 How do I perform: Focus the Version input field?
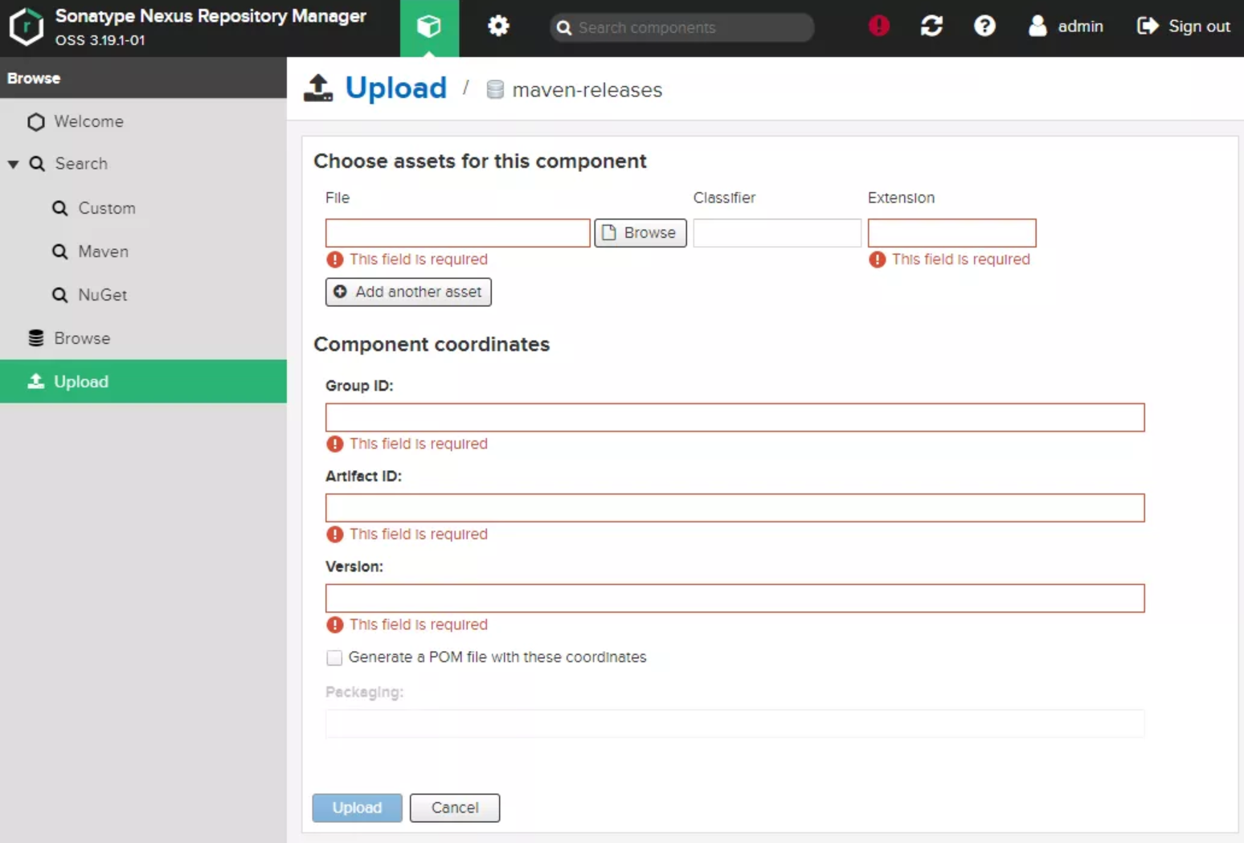pyautogui.click(x=735, y=599)
